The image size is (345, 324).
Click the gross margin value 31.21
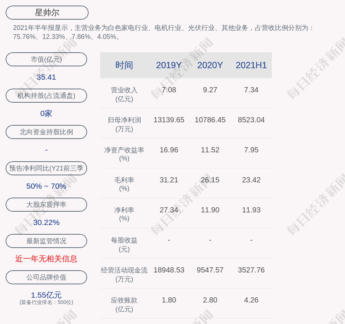tap(169, 180)
